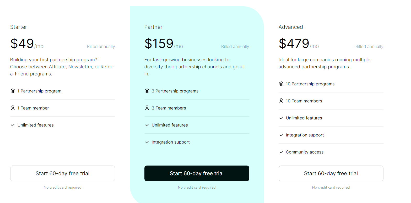
Task: Click the stack icon beside 10 Partnership programs
Action: click(281, 84)
